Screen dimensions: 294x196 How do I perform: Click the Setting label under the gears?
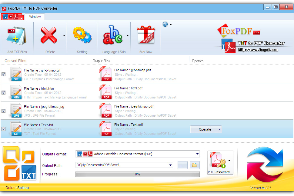(x=82, y=52)
